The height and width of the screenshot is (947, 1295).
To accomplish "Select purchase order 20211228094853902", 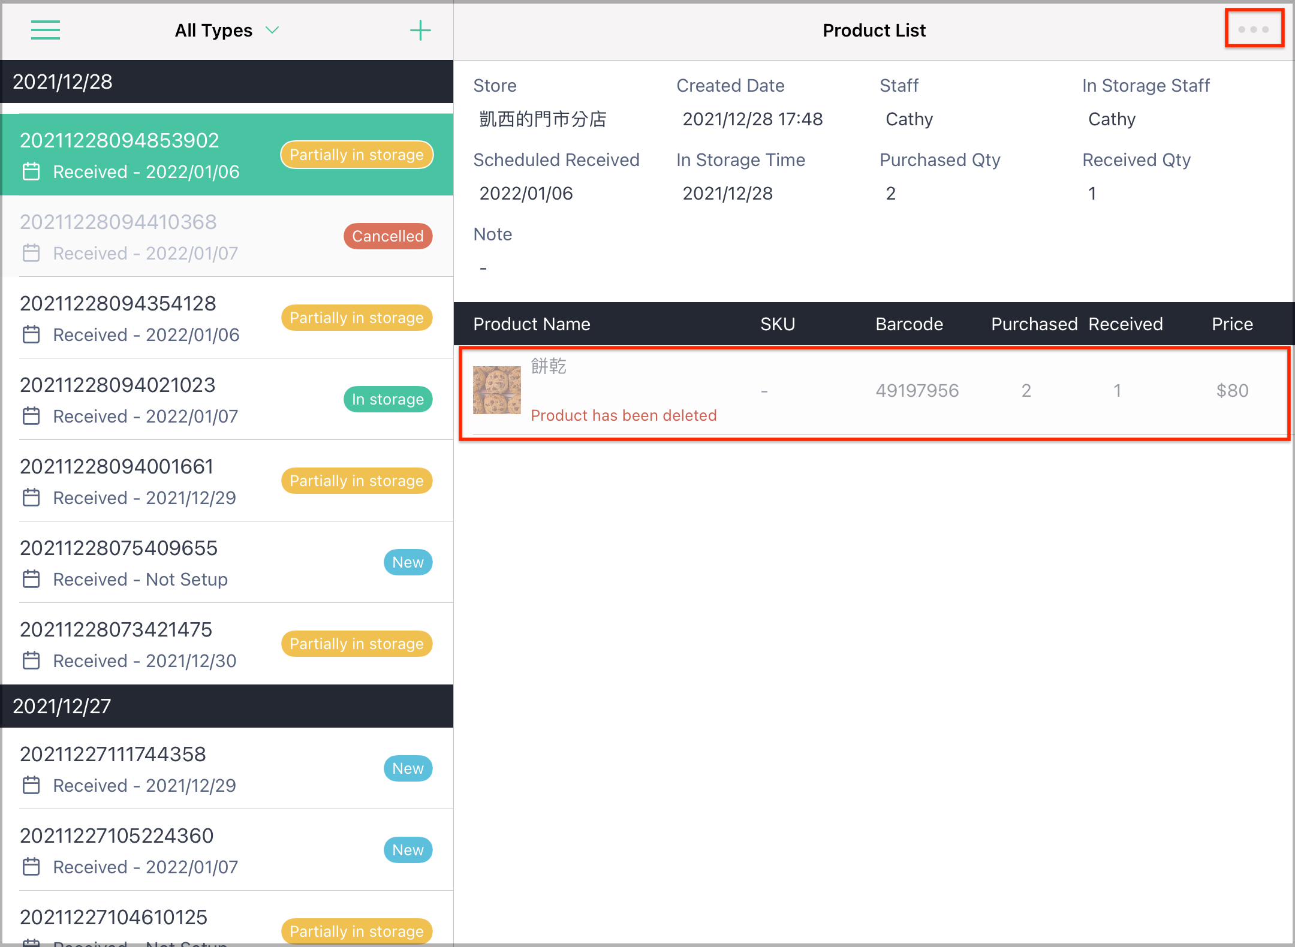I will pyautogui.click(x=227, y=155).
